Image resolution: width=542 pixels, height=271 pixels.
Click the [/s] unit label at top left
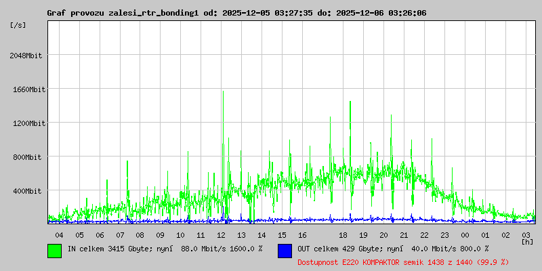coord(18,25)
